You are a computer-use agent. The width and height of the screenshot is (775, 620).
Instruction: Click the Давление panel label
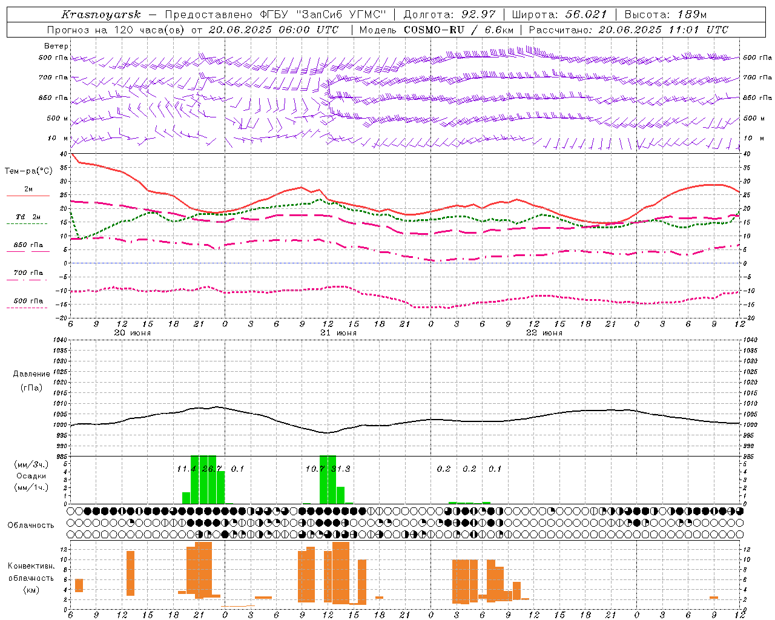tap(31, 374)
